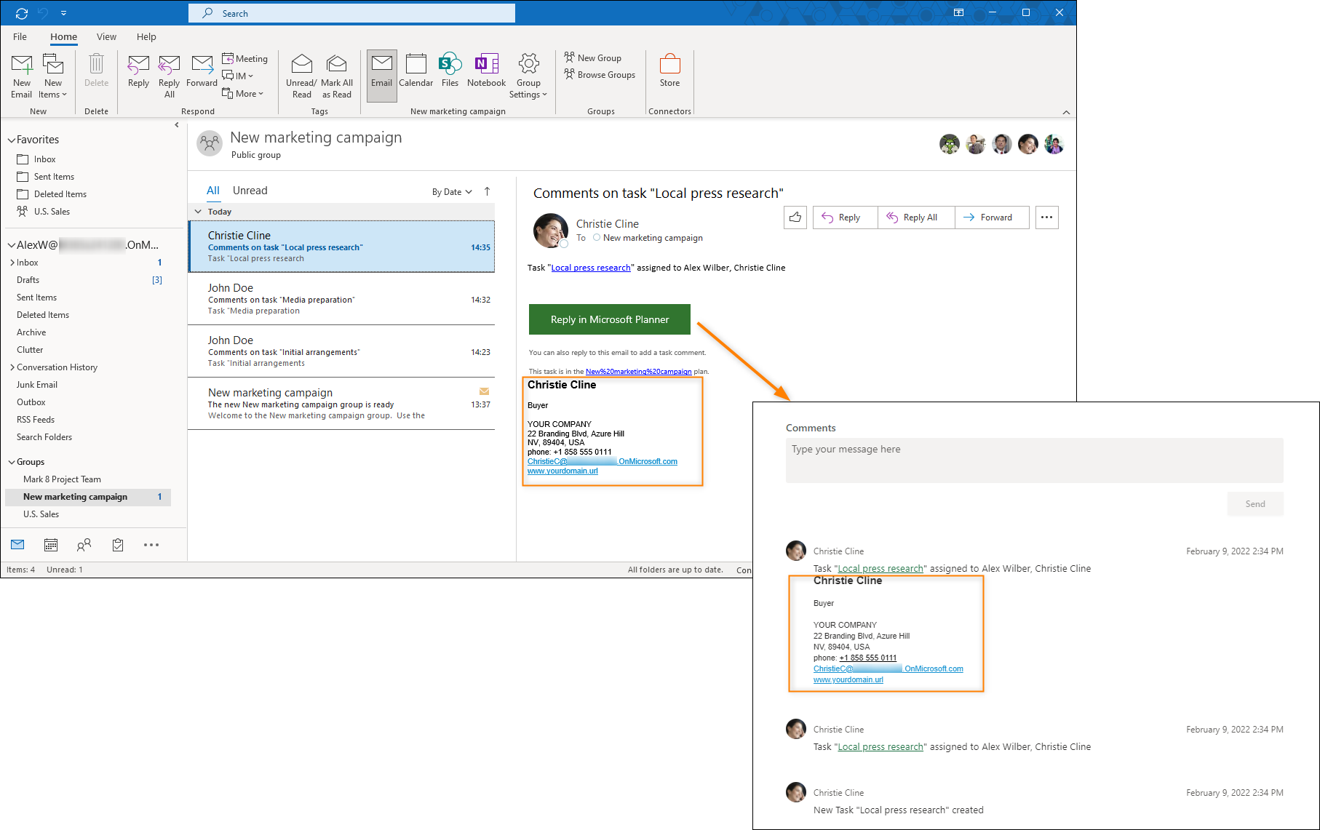Like the message with thumbs-up icon
Image resolution: width=1320 pixels, height=830 pixels.
pyautogui.click(x=795, y=218)
